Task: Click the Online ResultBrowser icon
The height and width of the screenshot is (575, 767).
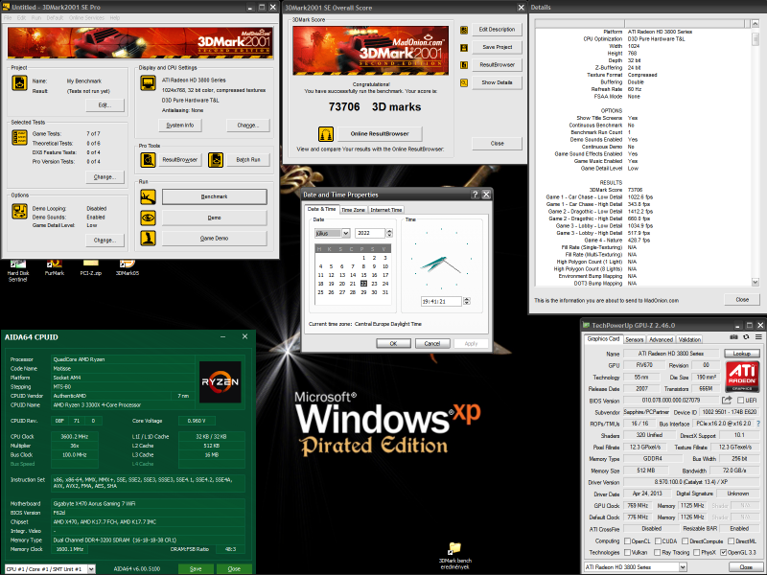Action: pyautogui.click(x=326, y=133)
